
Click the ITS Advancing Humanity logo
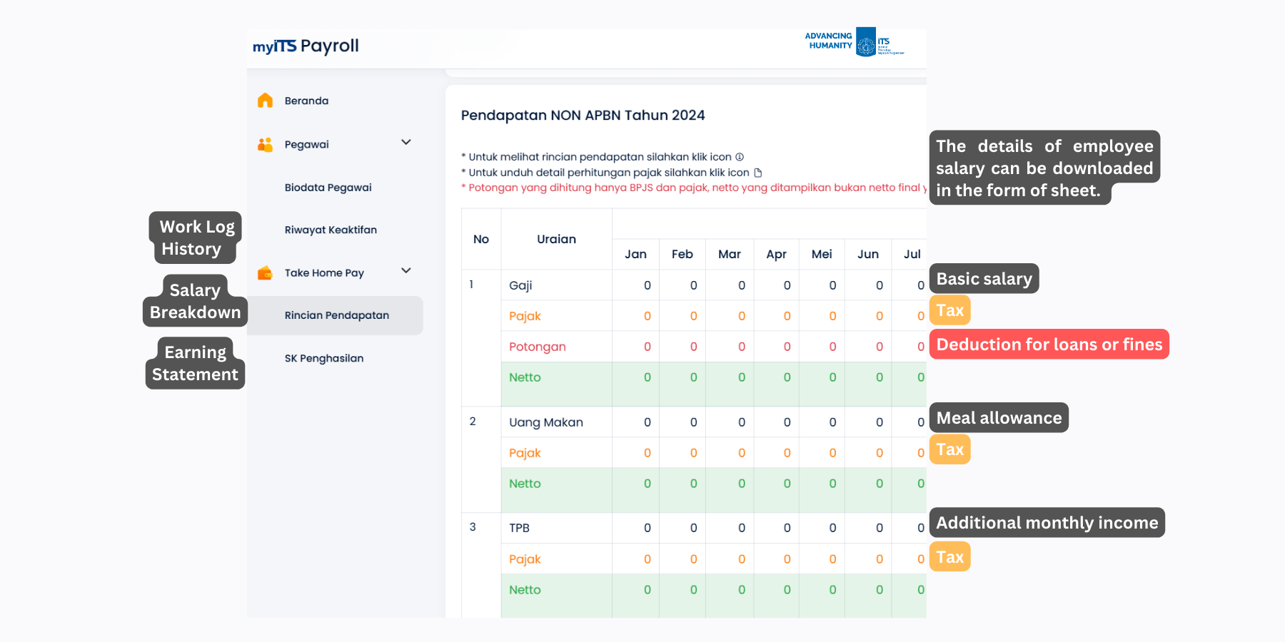tap(854, 42)
